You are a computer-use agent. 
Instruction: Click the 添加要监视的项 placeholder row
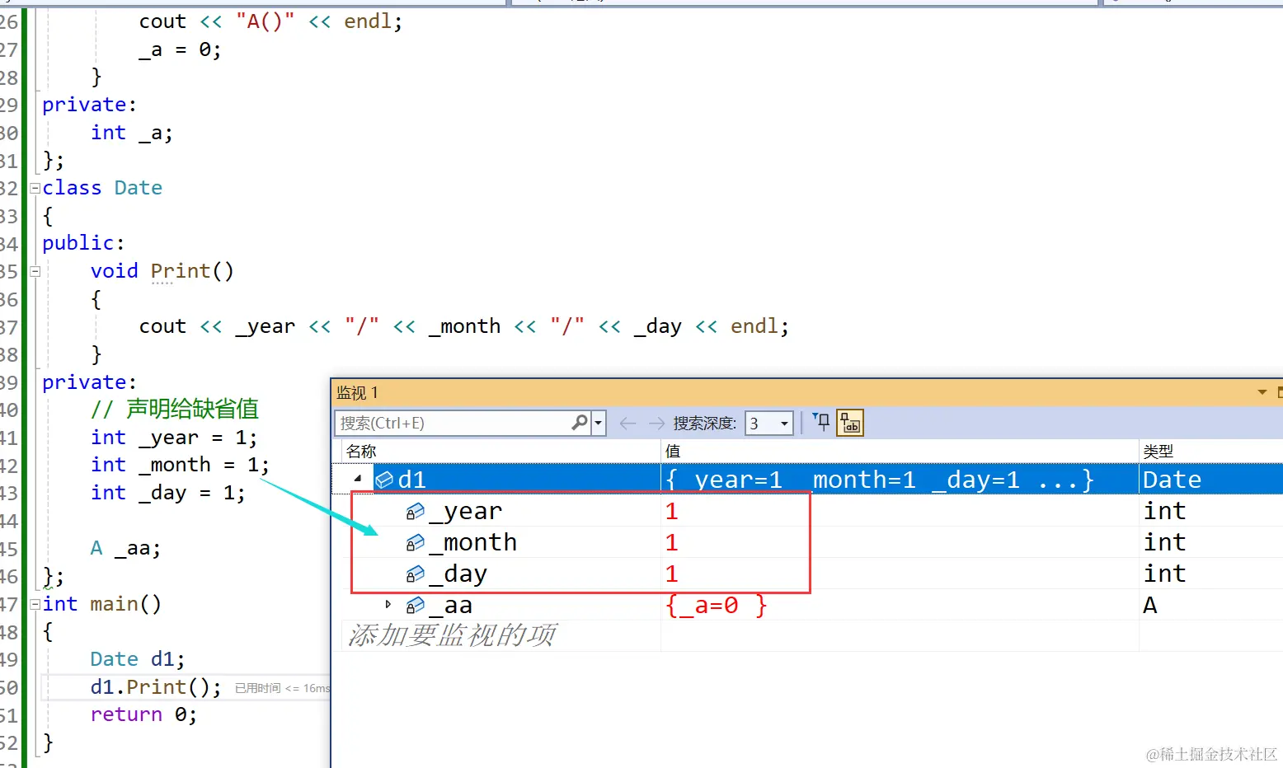452,635
